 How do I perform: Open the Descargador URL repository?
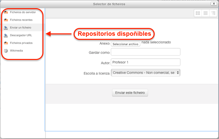pyautogui.click(x=21, y=35)
